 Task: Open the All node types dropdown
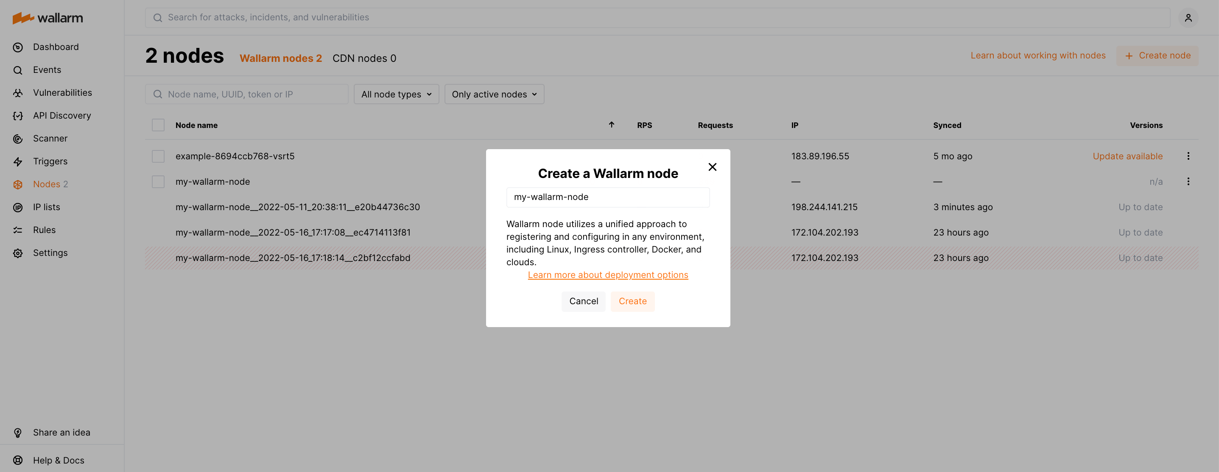pos(396,94)
